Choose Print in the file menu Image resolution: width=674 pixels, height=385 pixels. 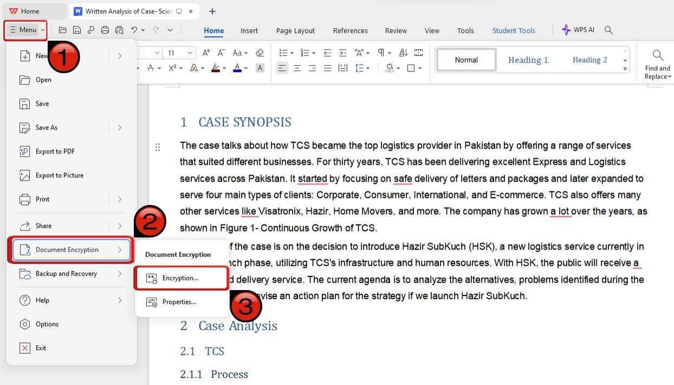pos(71,199)
